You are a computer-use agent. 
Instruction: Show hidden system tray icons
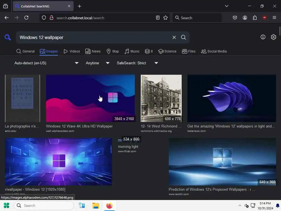pos(240,206)
